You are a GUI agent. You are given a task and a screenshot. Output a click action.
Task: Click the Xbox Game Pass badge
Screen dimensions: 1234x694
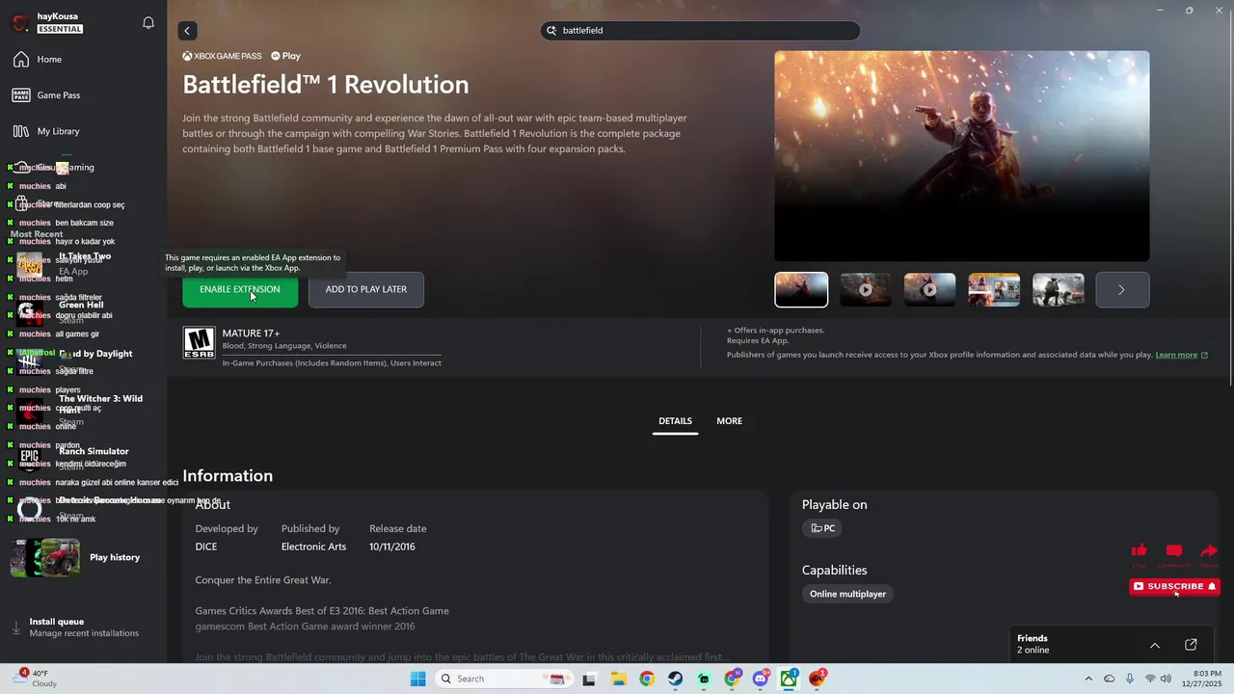pyautogui.click(x=222, y=56)
